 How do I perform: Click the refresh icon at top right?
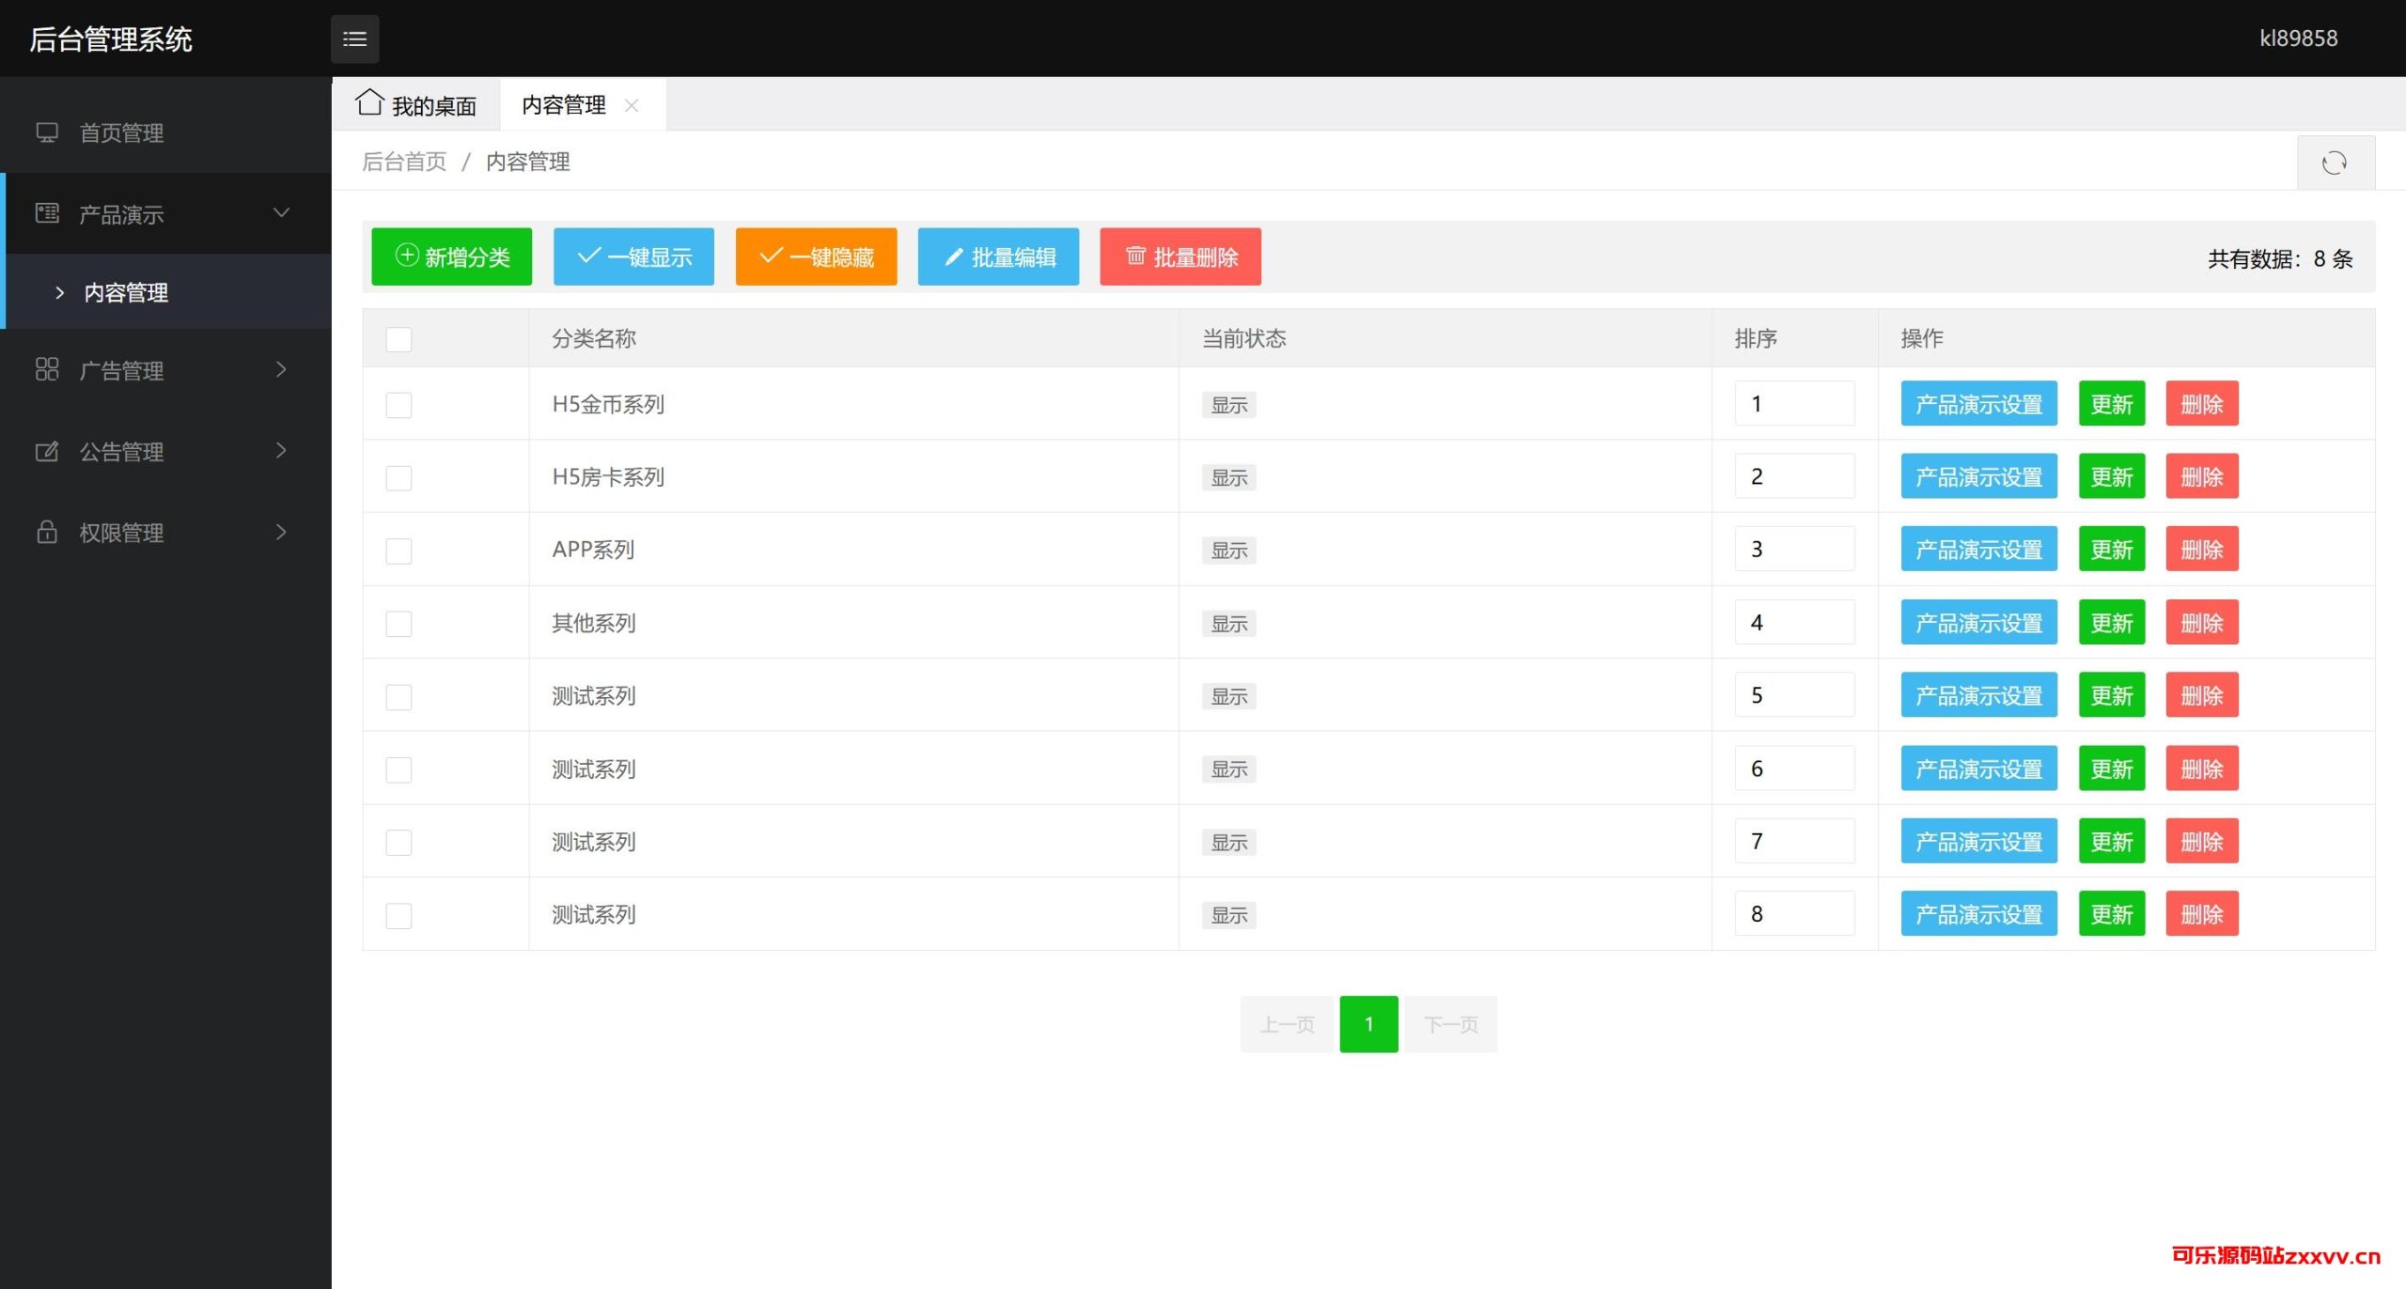(x=2334, y=163)
